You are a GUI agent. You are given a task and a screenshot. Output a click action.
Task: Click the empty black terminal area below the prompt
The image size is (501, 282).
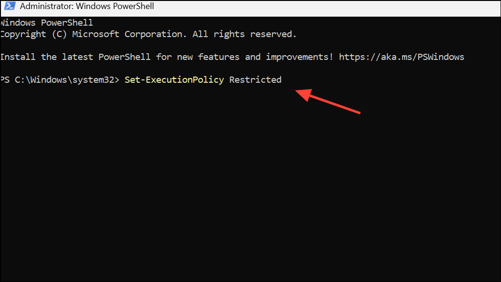click(x=250, y=192)
